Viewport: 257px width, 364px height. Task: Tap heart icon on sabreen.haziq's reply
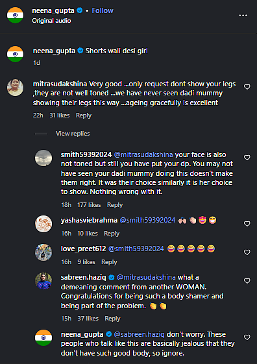coord(247,281)
